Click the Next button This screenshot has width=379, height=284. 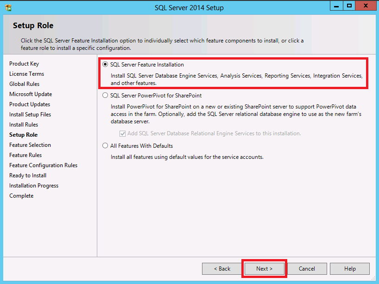(265, 269)
